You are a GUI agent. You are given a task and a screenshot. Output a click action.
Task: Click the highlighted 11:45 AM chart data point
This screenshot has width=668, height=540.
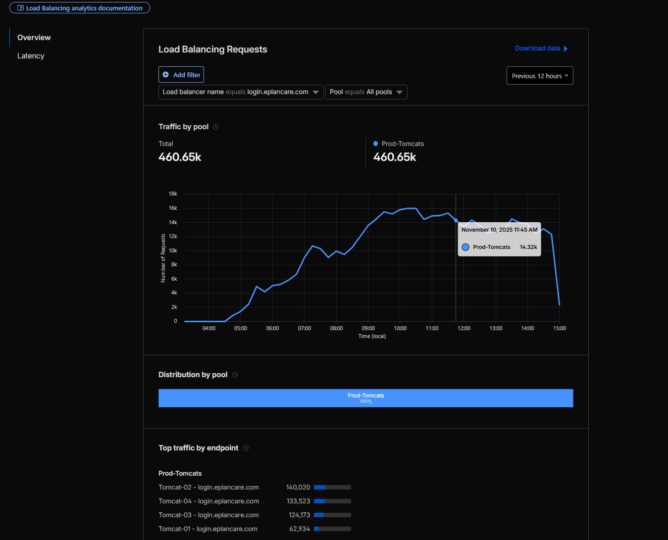tap(456, 220)
